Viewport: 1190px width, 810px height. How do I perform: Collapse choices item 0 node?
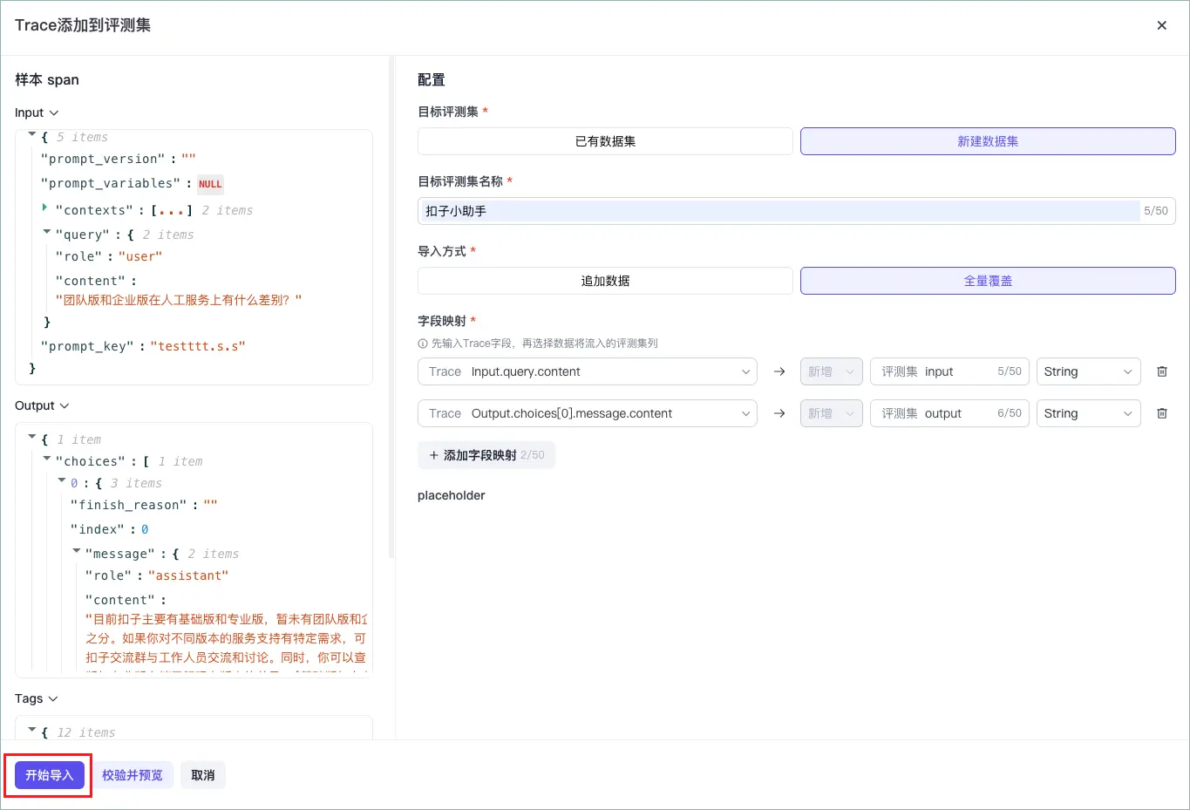click(62, 480)
